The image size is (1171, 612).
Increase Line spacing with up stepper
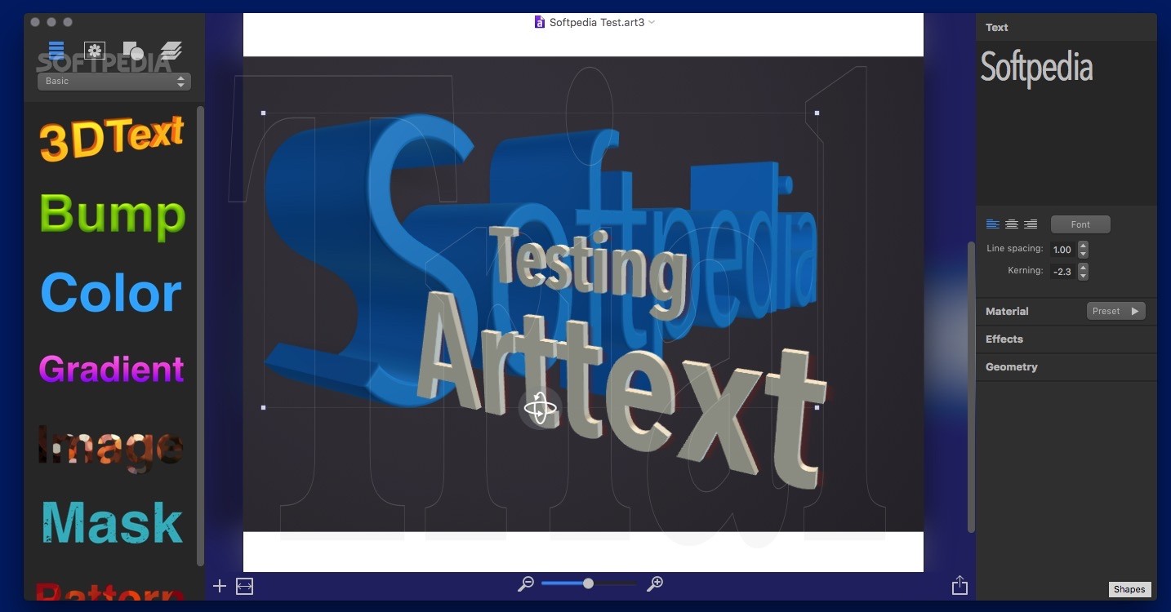(1083, 246)
